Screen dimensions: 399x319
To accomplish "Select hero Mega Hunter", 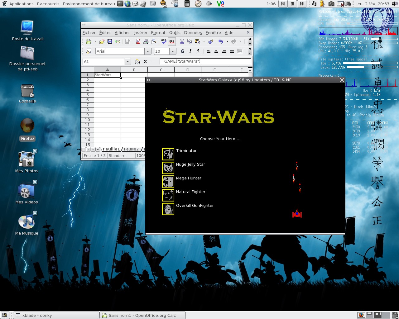I will click(168, 182).
